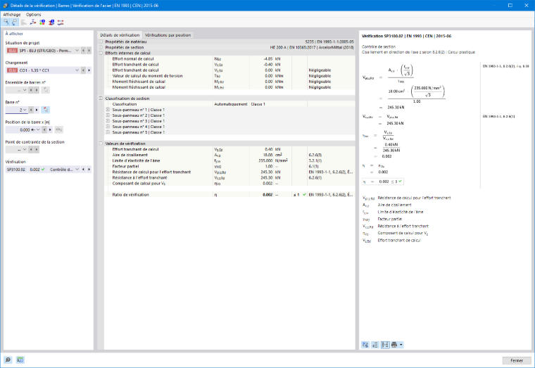Switch to Détails de vérification tab

coord(120,34)
